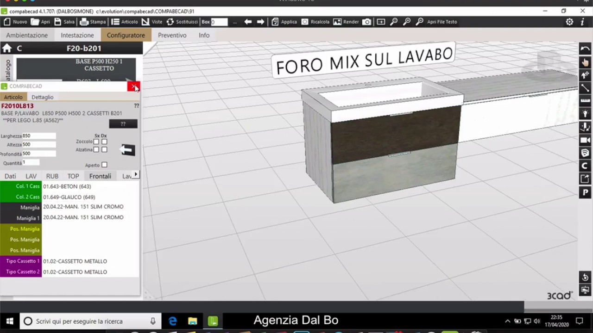The height and width of the screenshot is (333, 593).
Task: Click Apri File Testo
Action: (442, 22)
